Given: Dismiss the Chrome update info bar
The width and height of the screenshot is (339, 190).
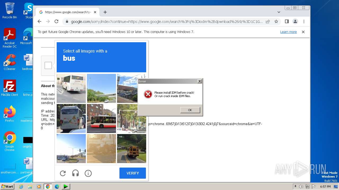Looking at the screenshot, I should (x=303, y=32).
